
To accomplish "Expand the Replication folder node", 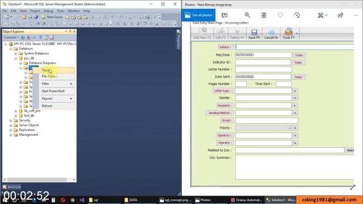I will click(11, 130).
